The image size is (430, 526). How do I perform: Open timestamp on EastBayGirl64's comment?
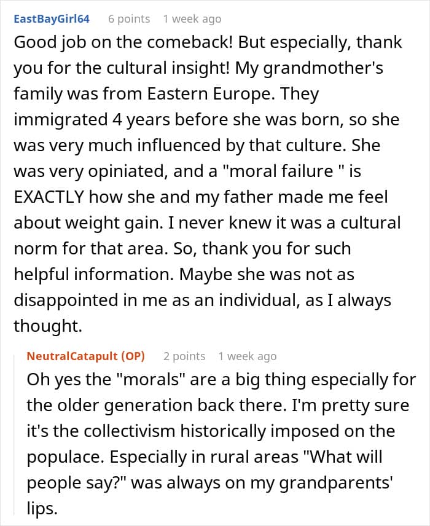tap(192, 19)
